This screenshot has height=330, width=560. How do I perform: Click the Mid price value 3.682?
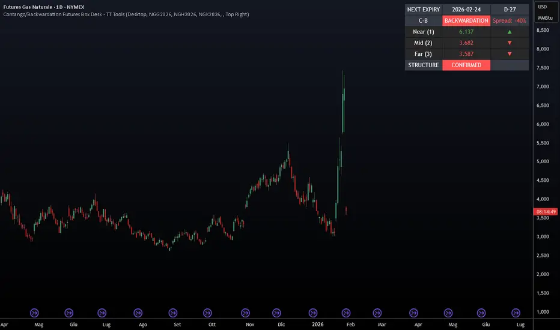click(466, 43)
